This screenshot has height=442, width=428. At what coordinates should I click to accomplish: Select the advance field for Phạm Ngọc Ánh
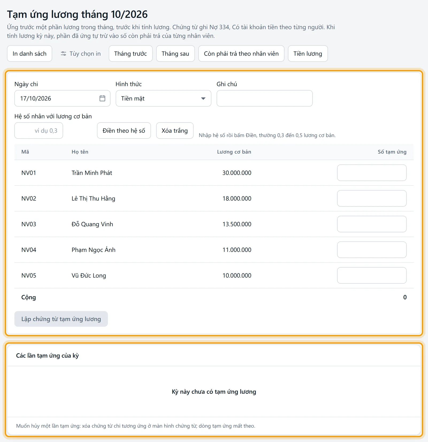pos(372,250)
